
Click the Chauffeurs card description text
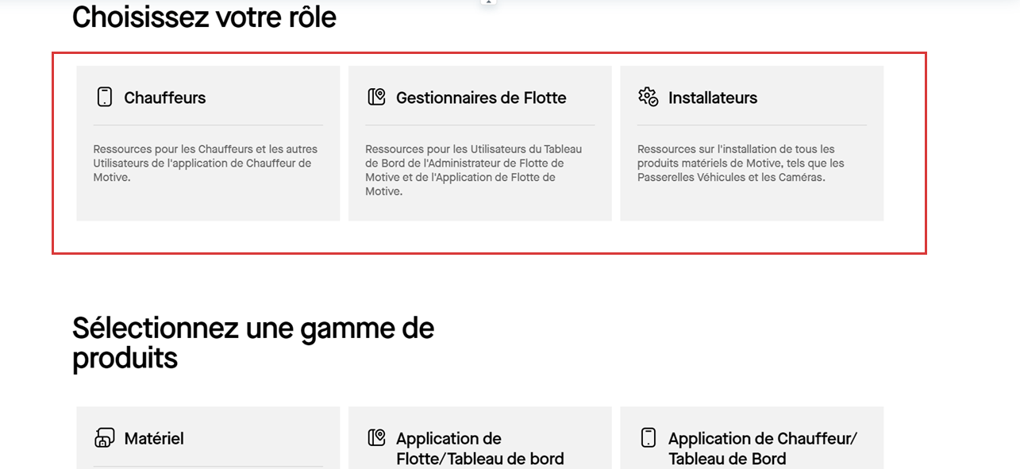(x=206, y=163)
